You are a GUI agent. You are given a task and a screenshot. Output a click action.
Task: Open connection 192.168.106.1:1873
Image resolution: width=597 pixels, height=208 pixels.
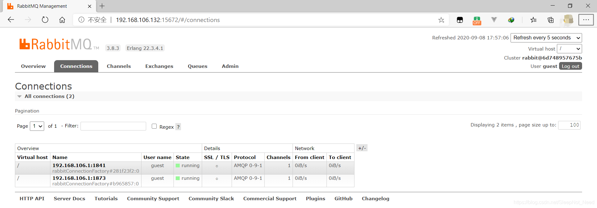click(x=79, y=178)
